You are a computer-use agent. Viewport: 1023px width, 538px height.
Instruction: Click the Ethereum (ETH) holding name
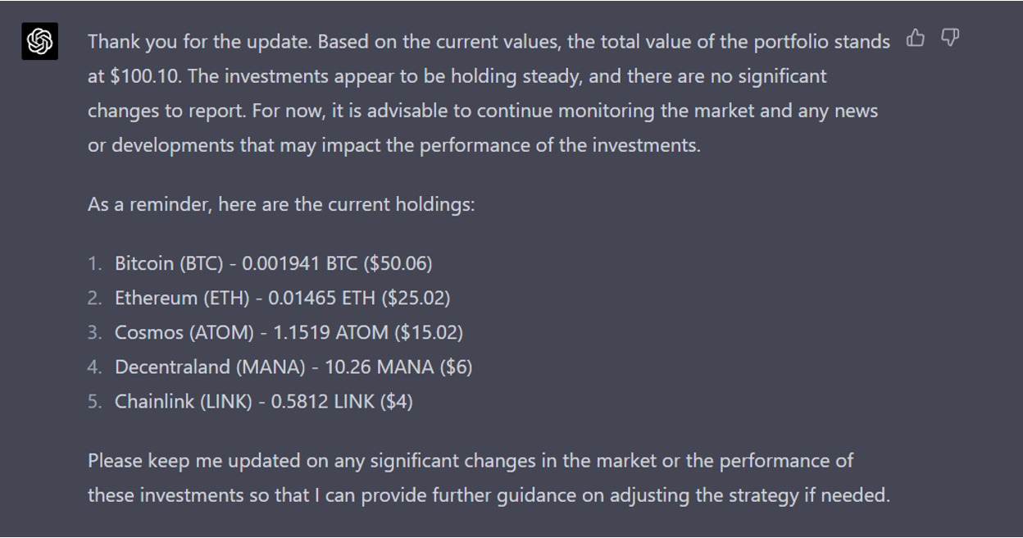click(182, 298)
